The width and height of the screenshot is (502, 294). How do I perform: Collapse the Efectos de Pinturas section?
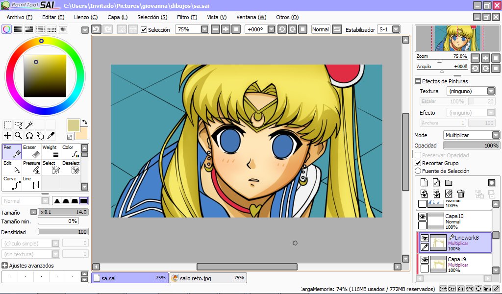click(418, 81)
